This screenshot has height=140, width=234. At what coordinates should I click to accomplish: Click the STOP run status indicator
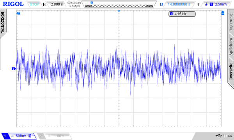click(x=34, y=4)
